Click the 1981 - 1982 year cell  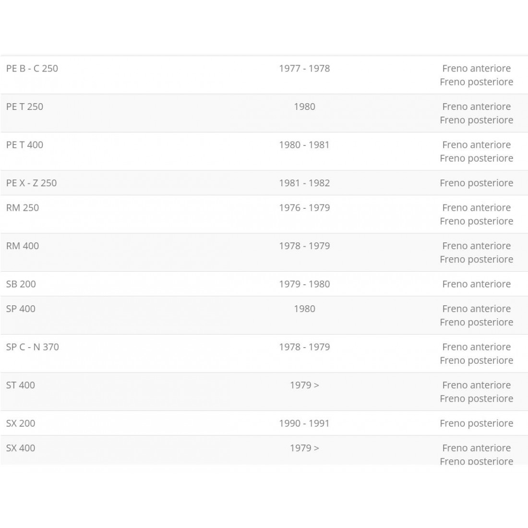pyautogui.click(x=304, y=183)
